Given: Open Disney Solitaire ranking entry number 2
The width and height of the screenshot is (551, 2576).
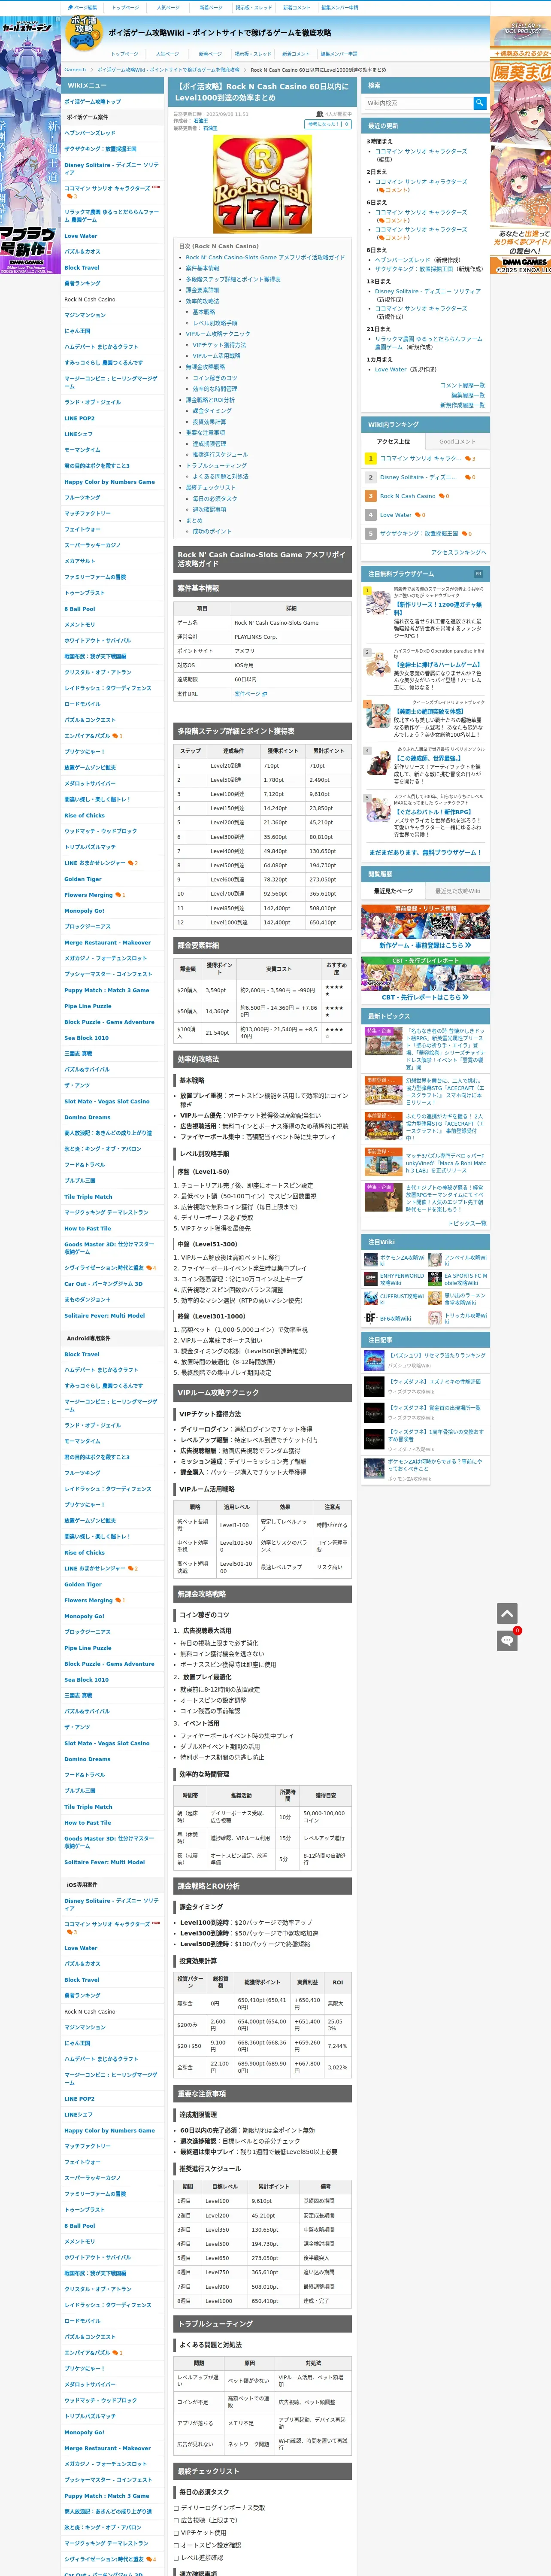Looking at the screenshot, I should point(418,477).
